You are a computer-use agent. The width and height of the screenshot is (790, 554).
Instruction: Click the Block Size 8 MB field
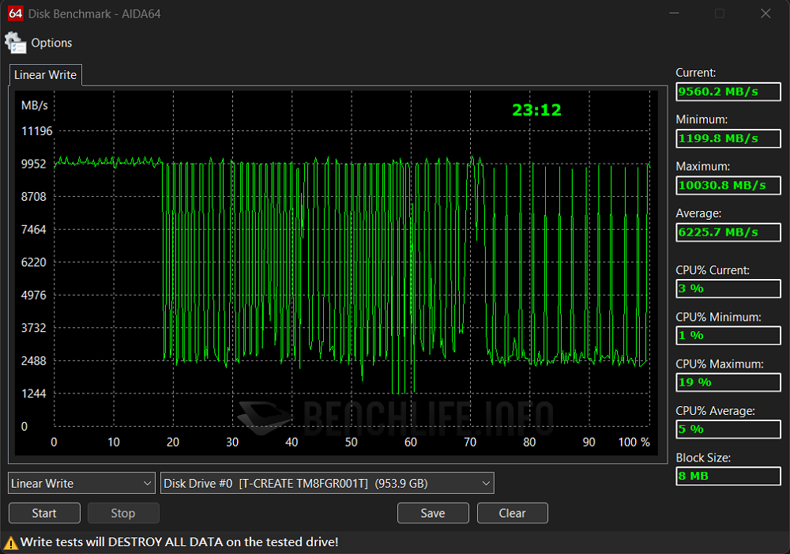coord(728,477)
